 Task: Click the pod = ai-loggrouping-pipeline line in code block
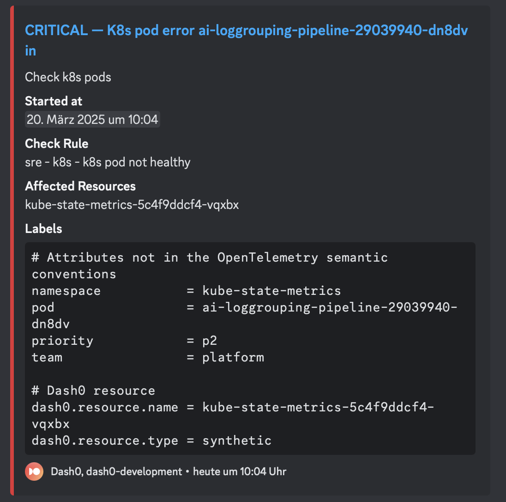(244, 307)
